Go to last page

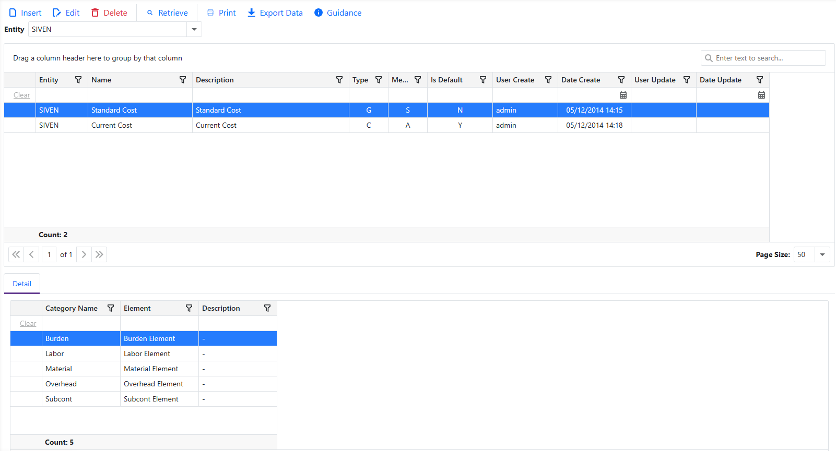tap(99, 254)
